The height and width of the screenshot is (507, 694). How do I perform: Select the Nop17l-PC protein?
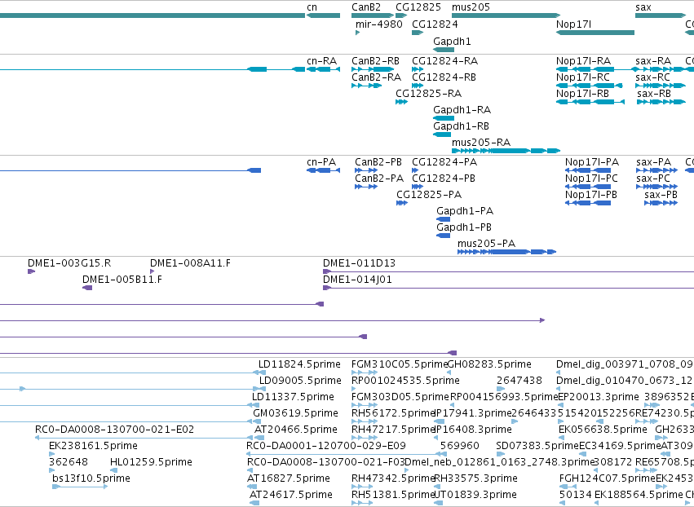click(x=588, y=187)
